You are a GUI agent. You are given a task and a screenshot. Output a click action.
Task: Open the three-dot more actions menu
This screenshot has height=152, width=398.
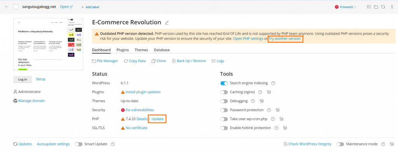pyautogui.click(x=392, y=7)
